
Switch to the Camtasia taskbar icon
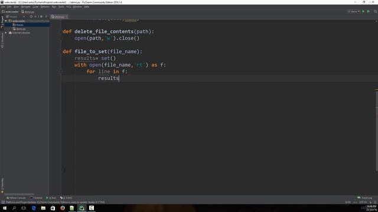(92, 208)
